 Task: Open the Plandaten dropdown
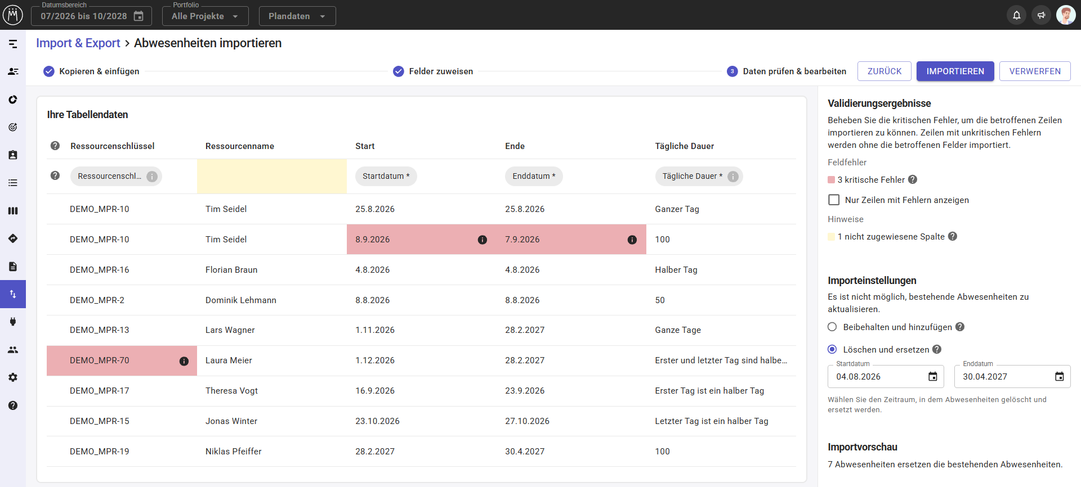click(x=297, y=16)
